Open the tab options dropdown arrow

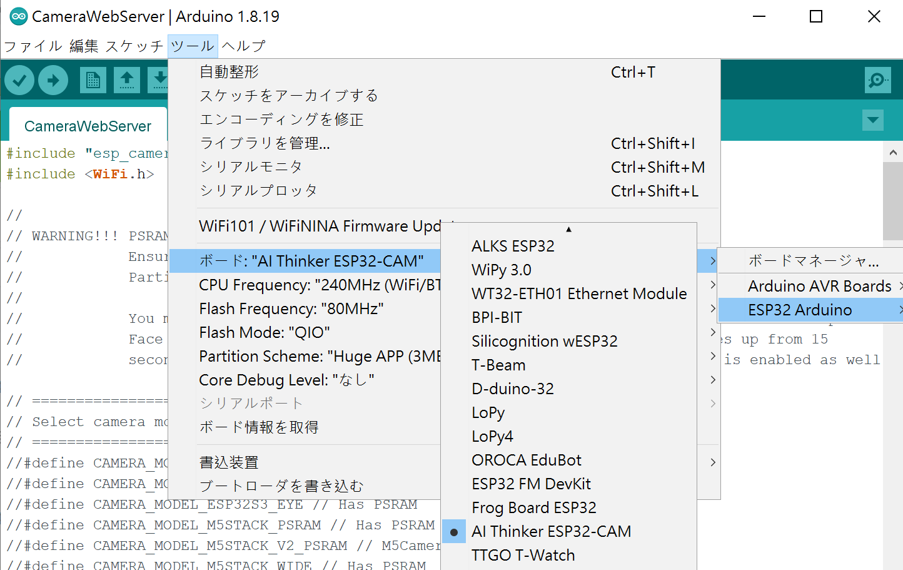(x=873, y=120)
